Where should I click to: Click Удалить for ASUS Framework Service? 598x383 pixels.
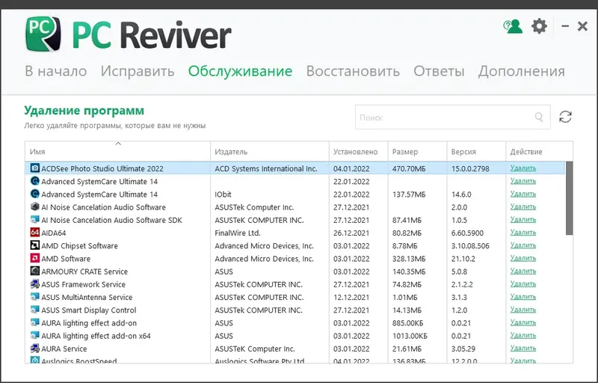coord(523,284)
